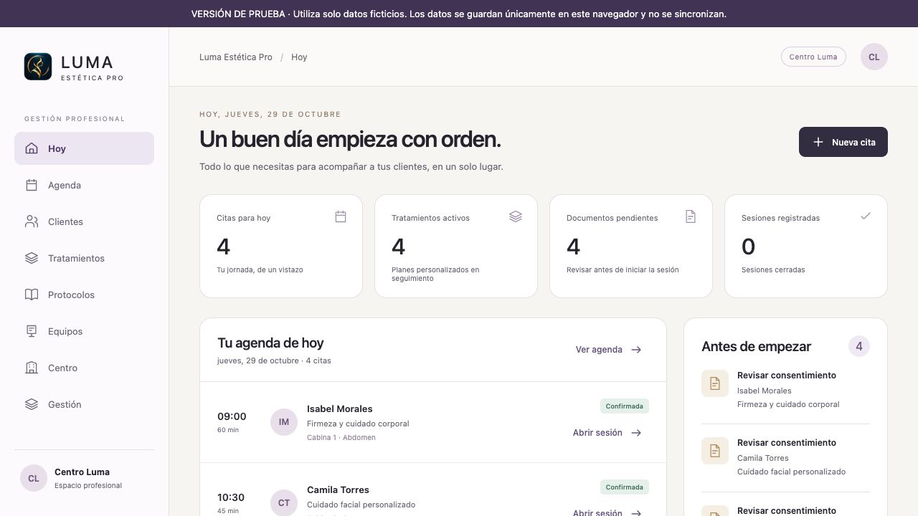918x516 pixels.
Task: Open the Gestión section
Action: (x=84, y=404)
